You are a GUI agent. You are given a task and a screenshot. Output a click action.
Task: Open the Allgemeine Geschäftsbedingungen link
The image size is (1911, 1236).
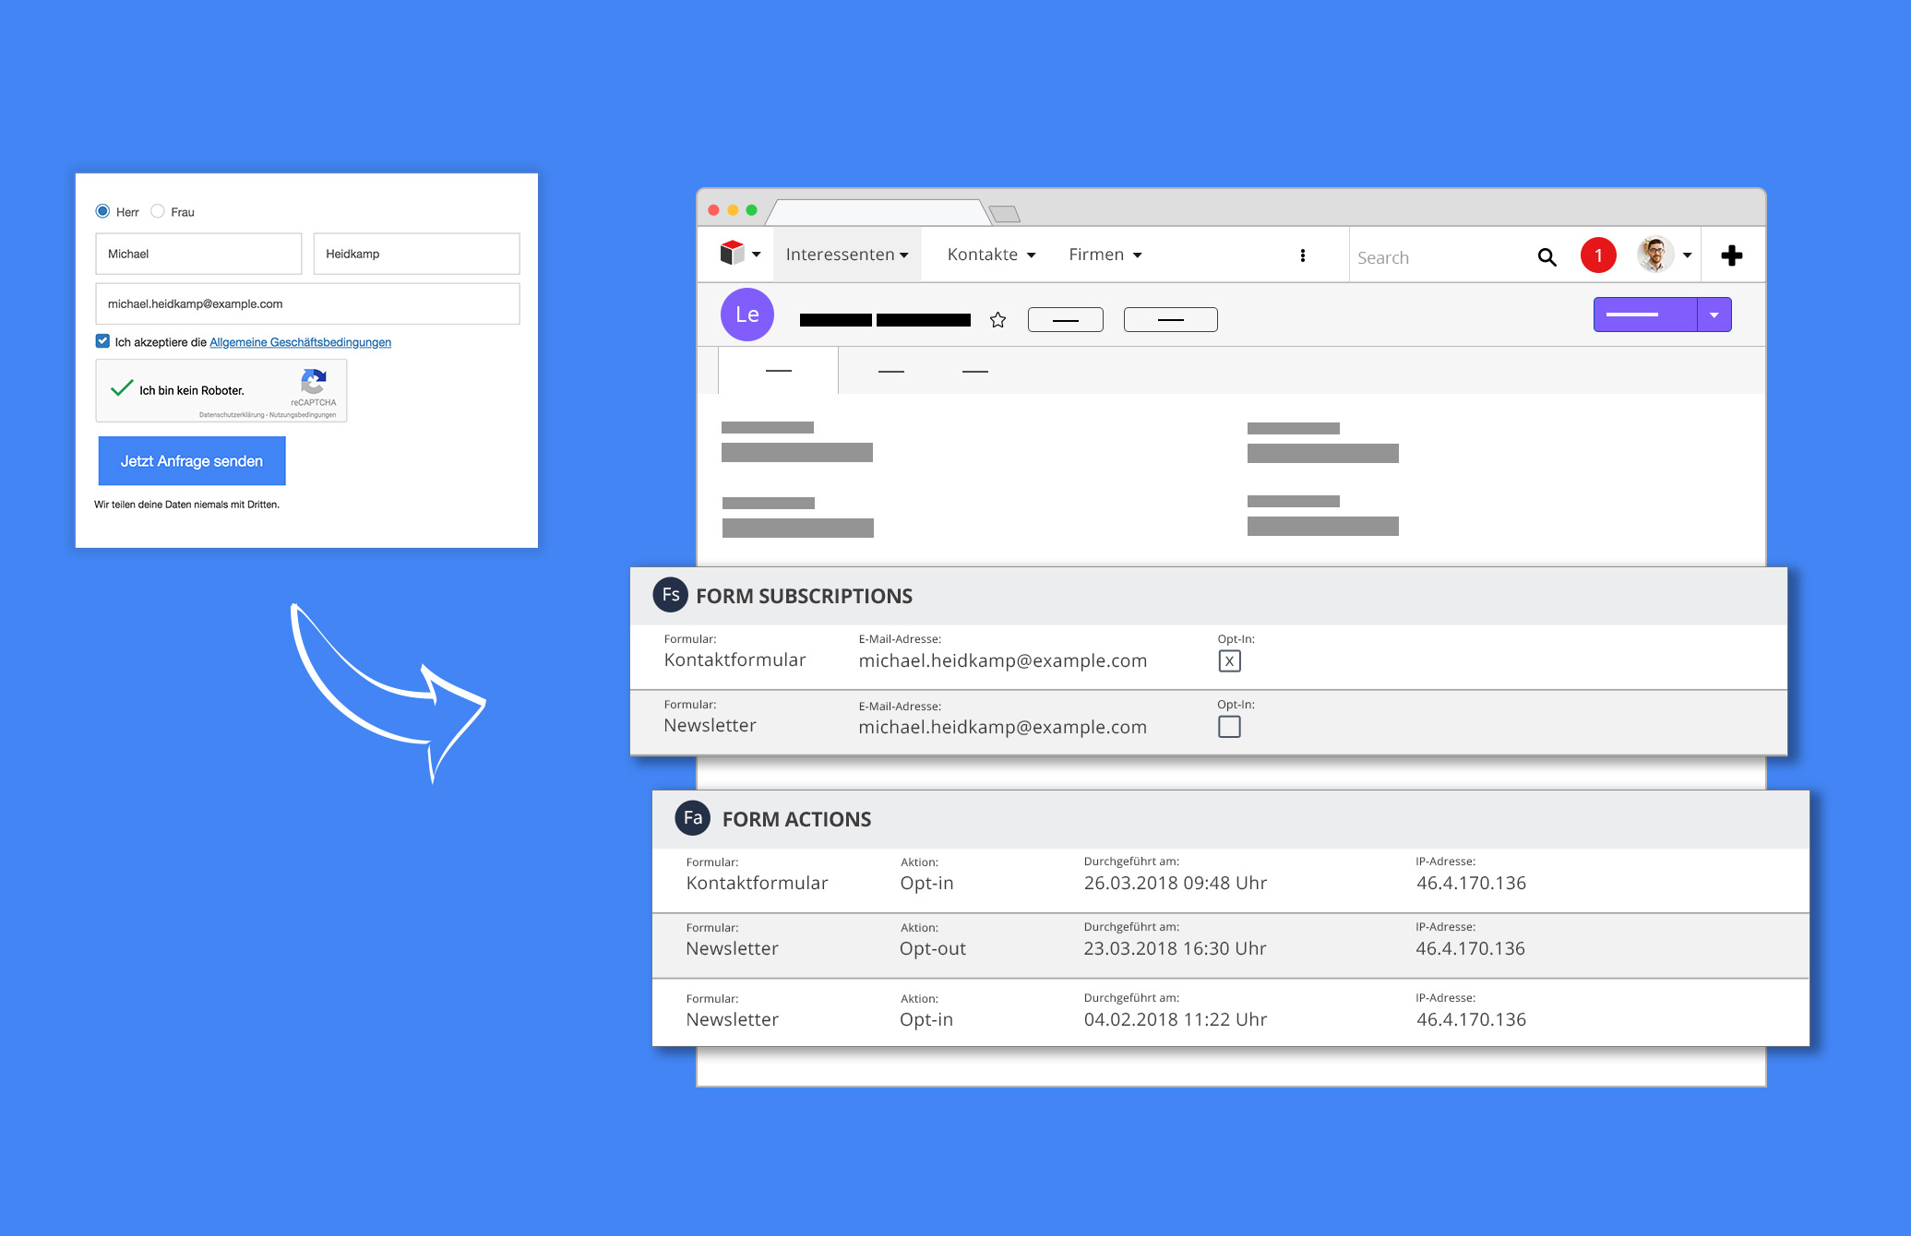click(x=300, y=341)
